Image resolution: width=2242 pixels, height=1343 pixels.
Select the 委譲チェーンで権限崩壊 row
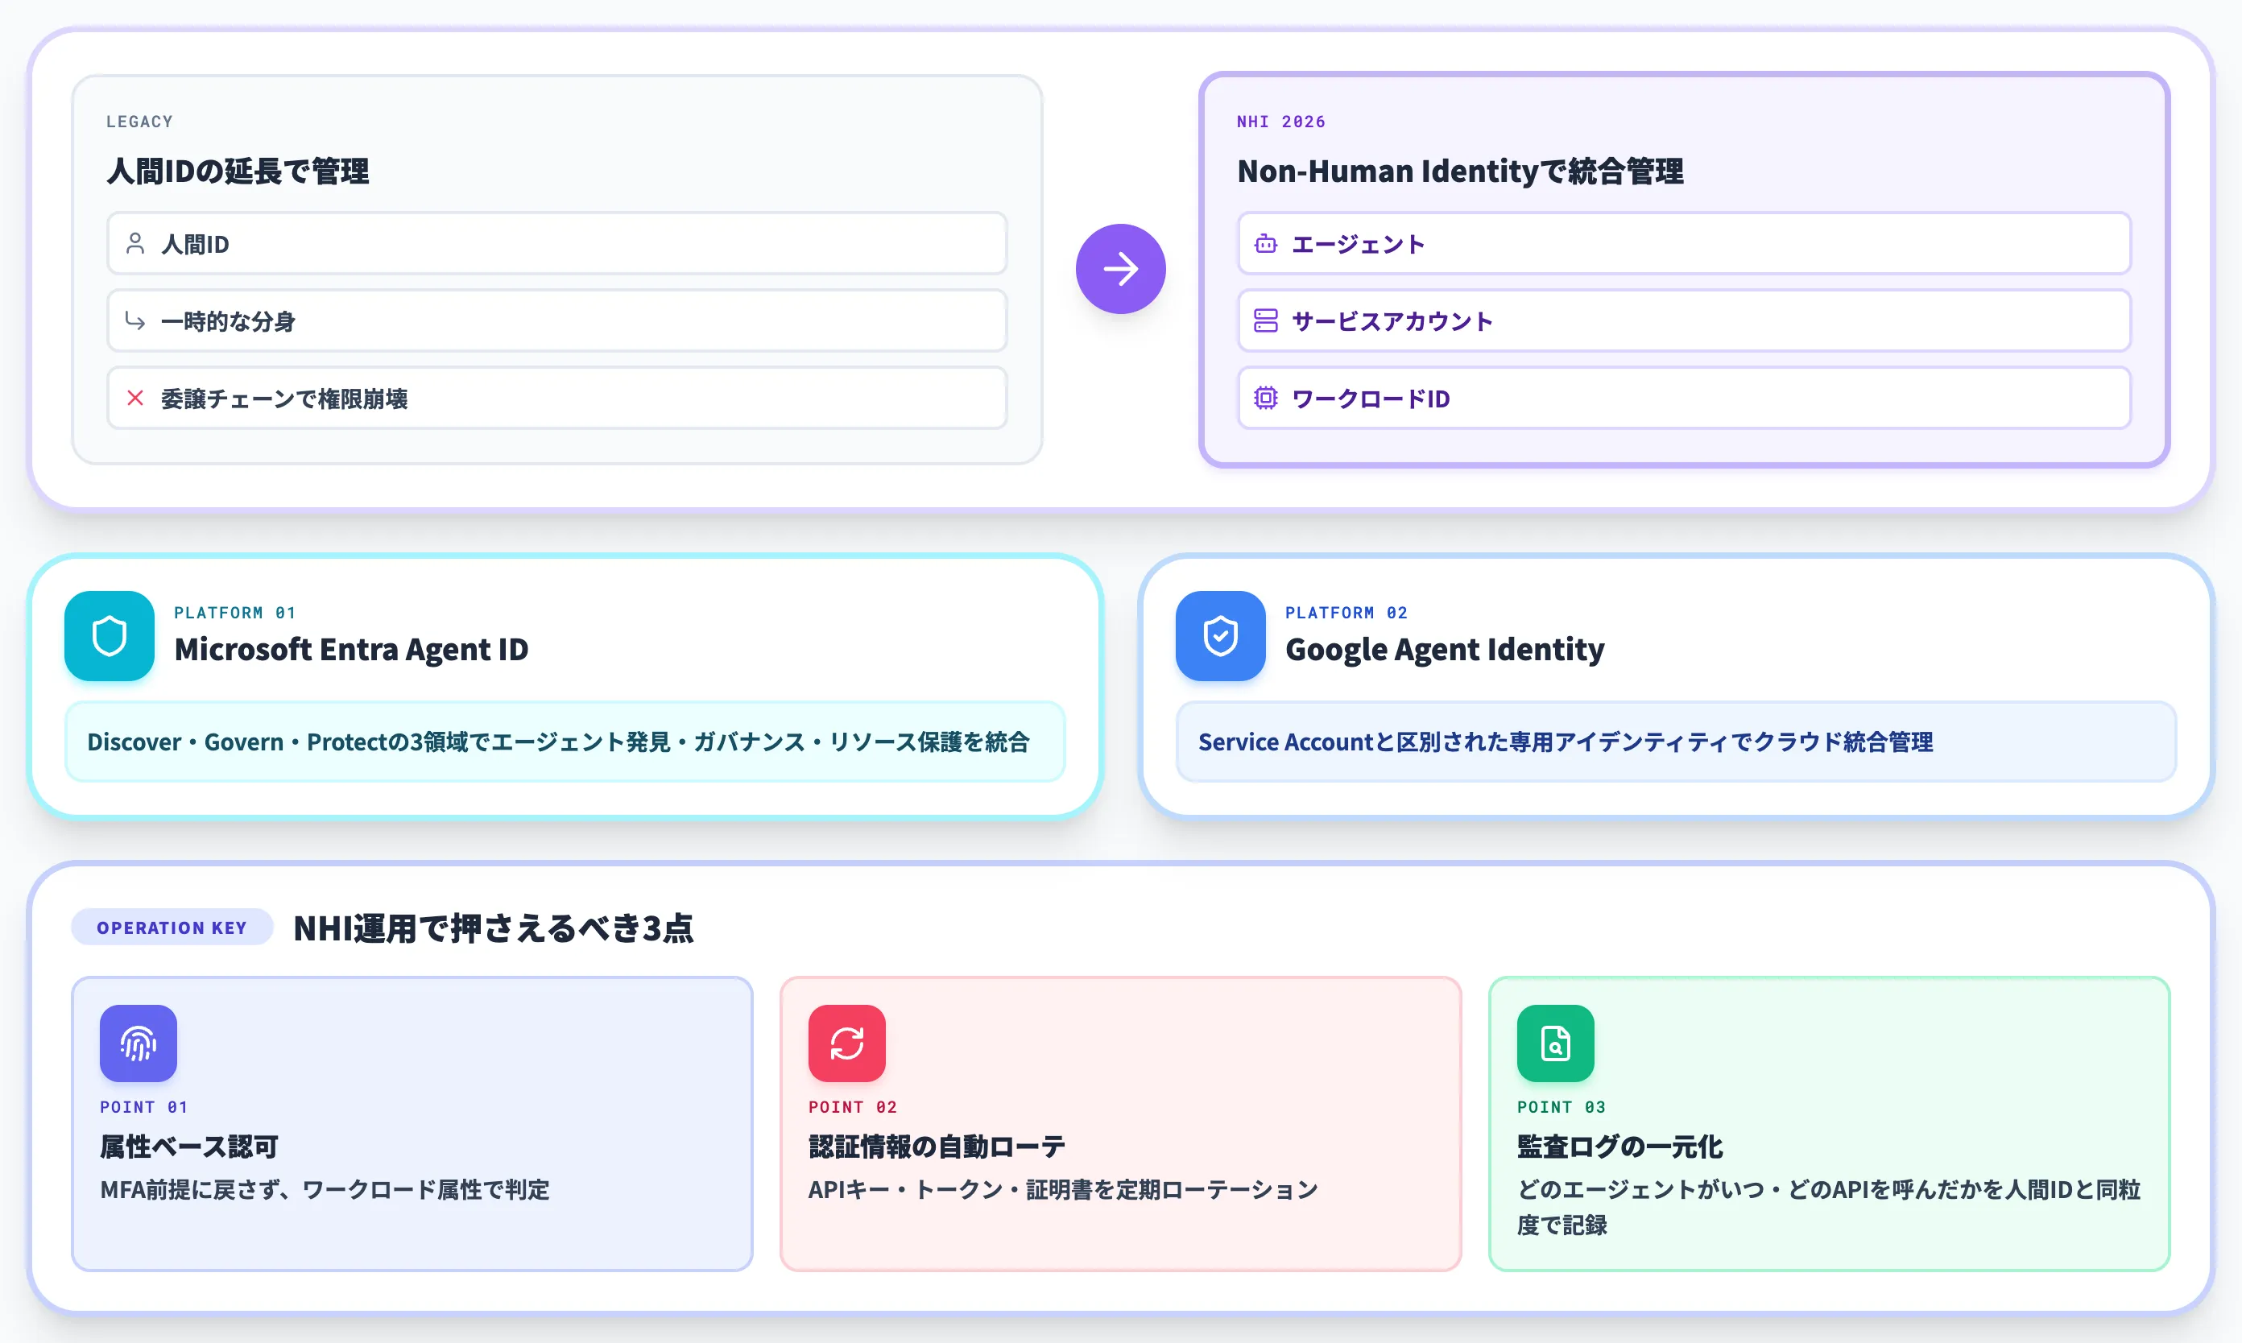point(556,397)
